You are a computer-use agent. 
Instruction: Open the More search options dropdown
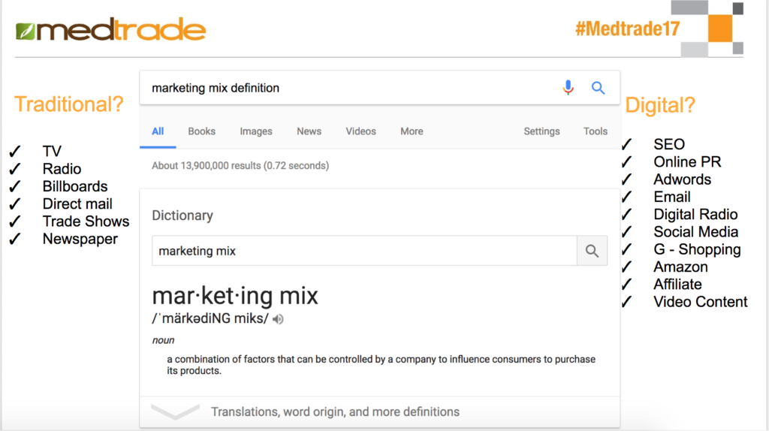pyautogui.click(x=412, y=131)
